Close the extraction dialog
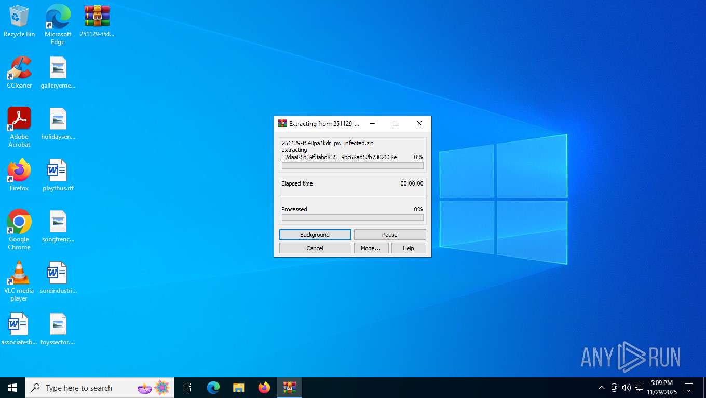706x398 pixels. click(x=419, y=123)
